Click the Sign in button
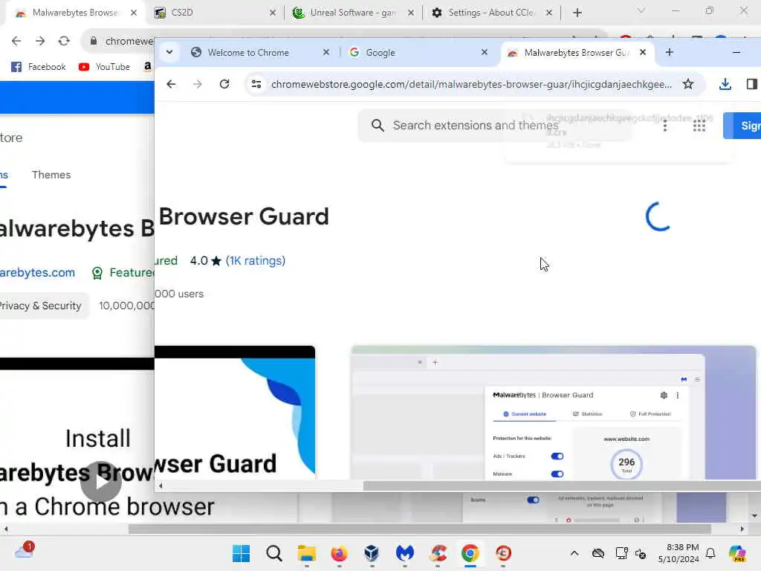 tap(742, 126)
